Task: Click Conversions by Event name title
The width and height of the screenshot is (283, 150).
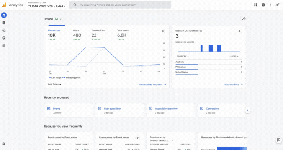Action: (114, 137)
